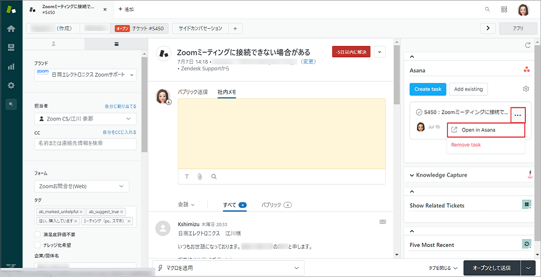This screenshot has height=277, width=541.
Task: Remove the ab_marked_unhelpful tag
Action: point(81,212)
